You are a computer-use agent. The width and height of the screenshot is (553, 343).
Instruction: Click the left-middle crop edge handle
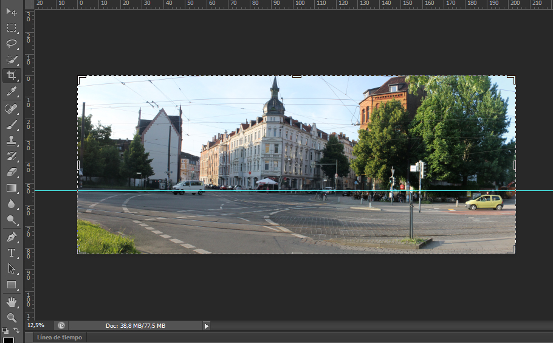point(78,165)
